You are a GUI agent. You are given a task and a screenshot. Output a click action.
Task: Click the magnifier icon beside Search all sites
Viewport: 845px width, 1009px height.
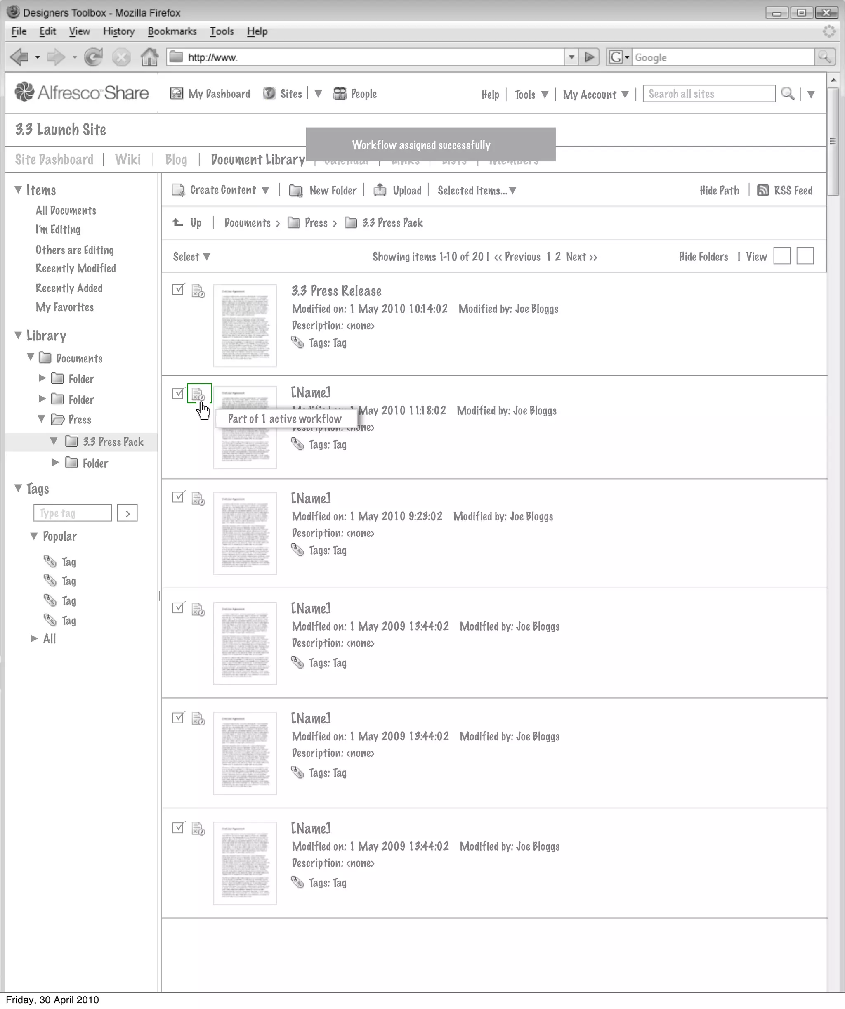[x=787, y=94]
